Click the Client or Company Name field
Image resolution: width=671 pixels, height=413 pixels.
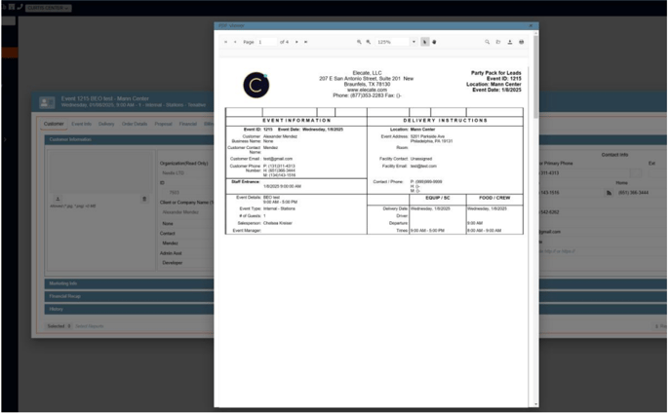coord(187,212)
